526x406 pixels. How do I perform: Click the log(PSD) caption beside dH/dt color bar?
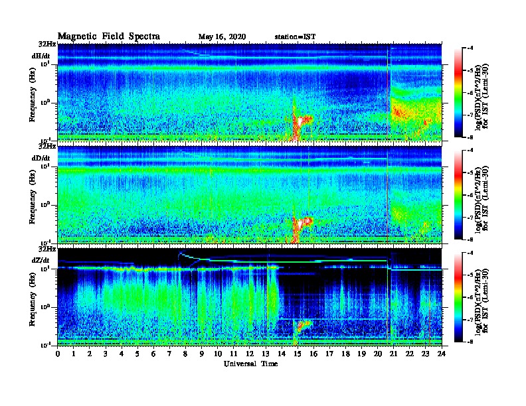pyautogui.click(x=482, y=96)
